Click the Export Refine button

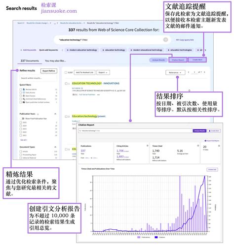pyautogui.click(x=49, y=71)
